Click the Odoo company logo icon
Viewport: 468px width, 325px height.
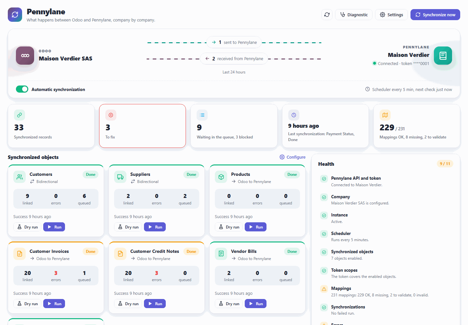tap(25, 56)
